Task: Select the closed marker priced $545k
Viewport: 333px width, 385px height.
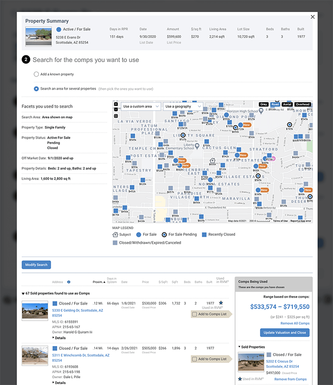Action: tap(304, 115)
